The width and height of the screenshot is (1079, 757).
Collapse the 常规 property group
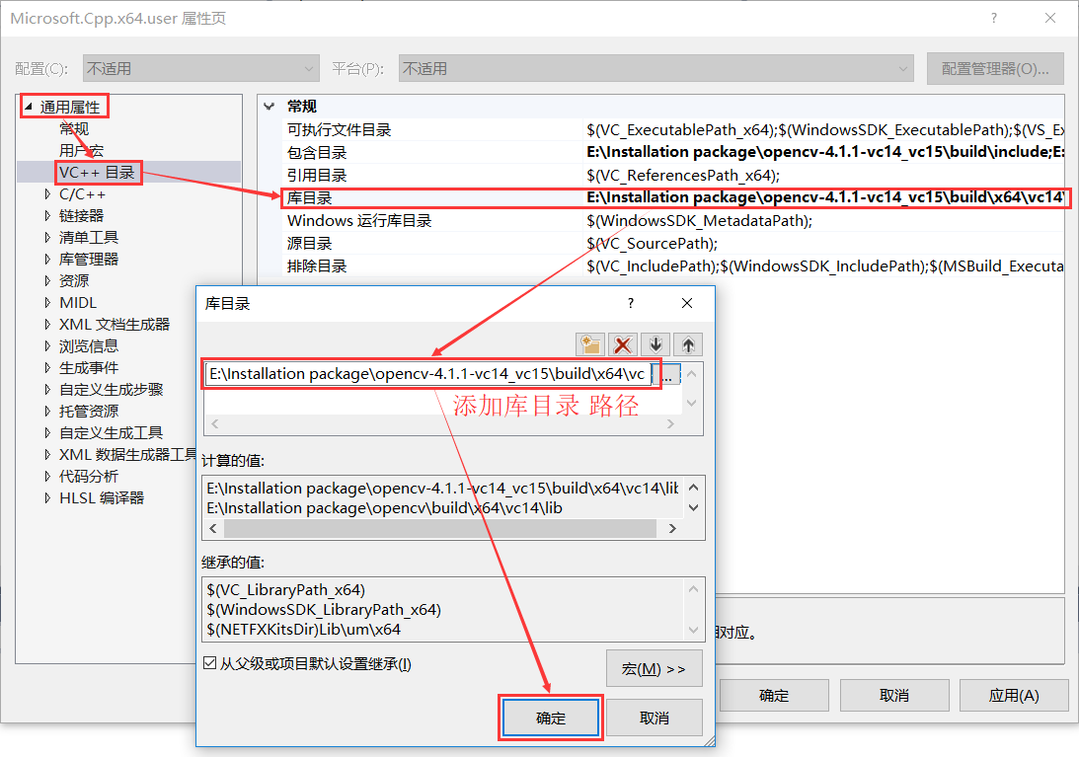270,107
